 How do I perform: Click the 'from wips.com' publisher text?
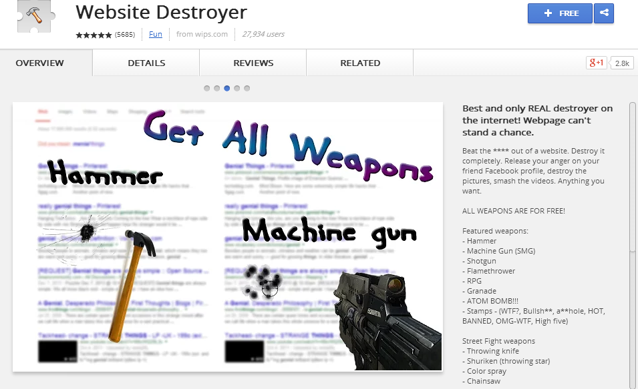pos(202,34)
